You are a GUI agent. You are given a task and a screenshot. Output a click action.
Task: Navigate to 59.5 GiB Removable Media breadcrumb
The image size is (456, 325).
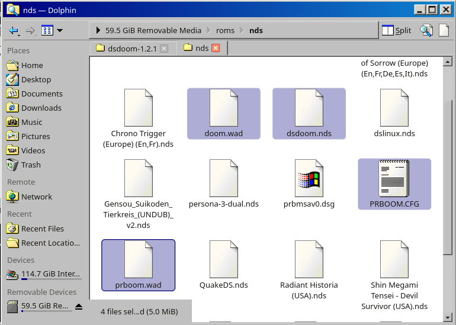click(x=153, y=31)
